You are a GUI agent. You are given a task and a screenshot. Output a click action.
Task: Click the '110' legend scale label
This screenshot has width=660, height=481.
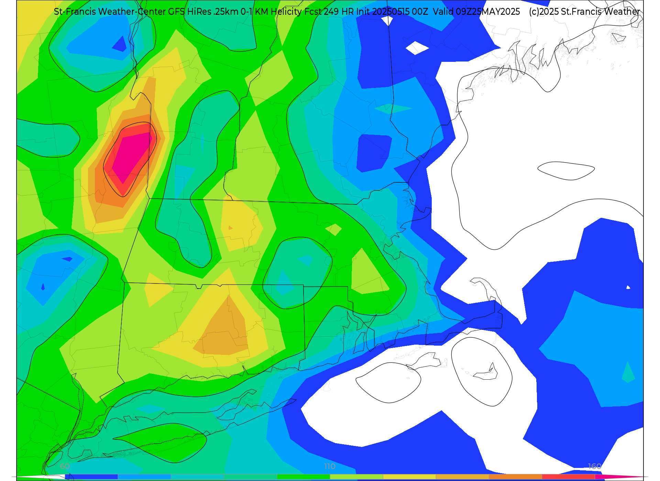click(330, 466)
